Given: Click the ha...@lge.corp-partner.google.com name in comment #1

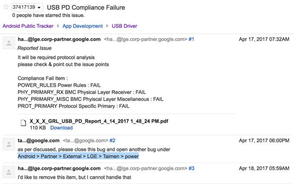Looking at the screenshot, I should (x=59, y=39).
